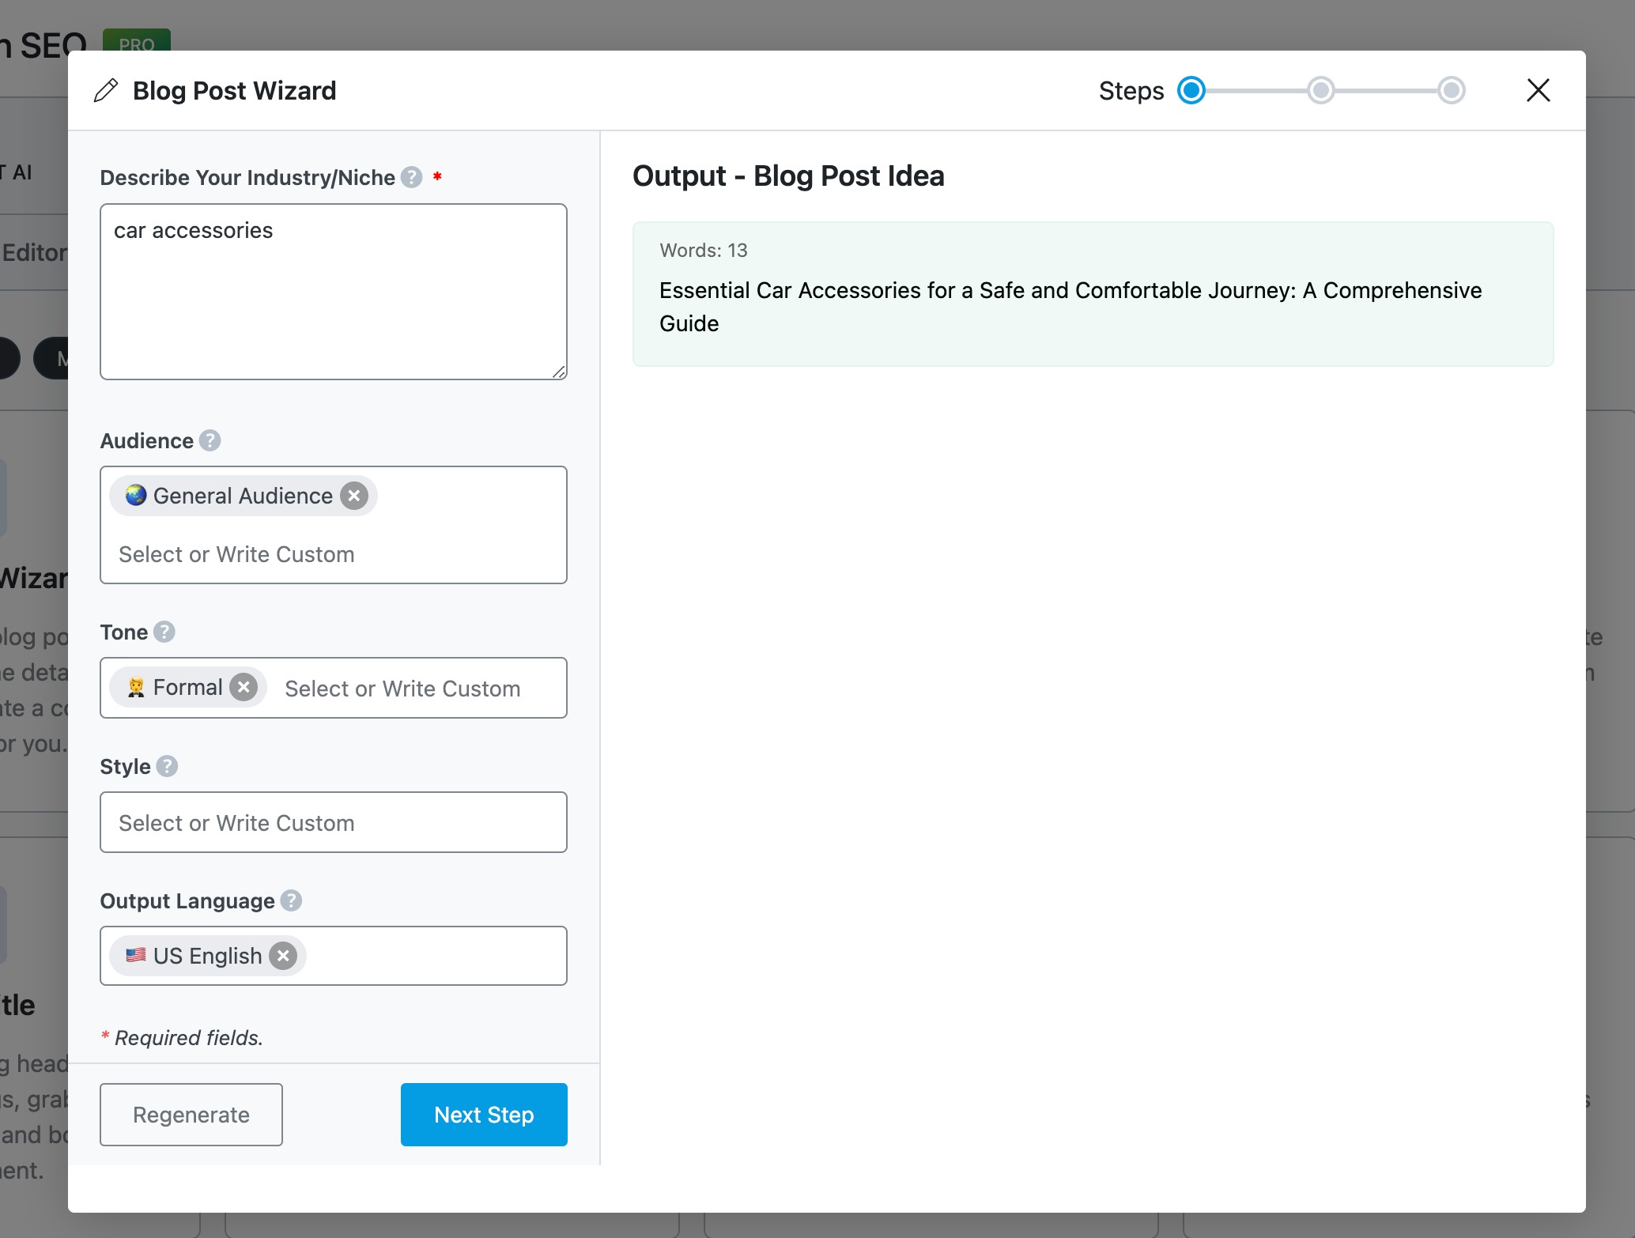The width and height of the screenshot is (1635, 1238).
Task: Click into the Industry/Niche text area
Action: pyautogui.click(x=332, y=300)
